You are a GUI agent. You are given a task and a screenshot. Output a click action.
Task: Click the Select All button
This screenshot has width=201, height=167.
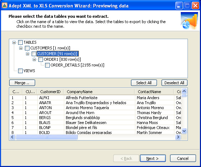(x=144, y=83)
